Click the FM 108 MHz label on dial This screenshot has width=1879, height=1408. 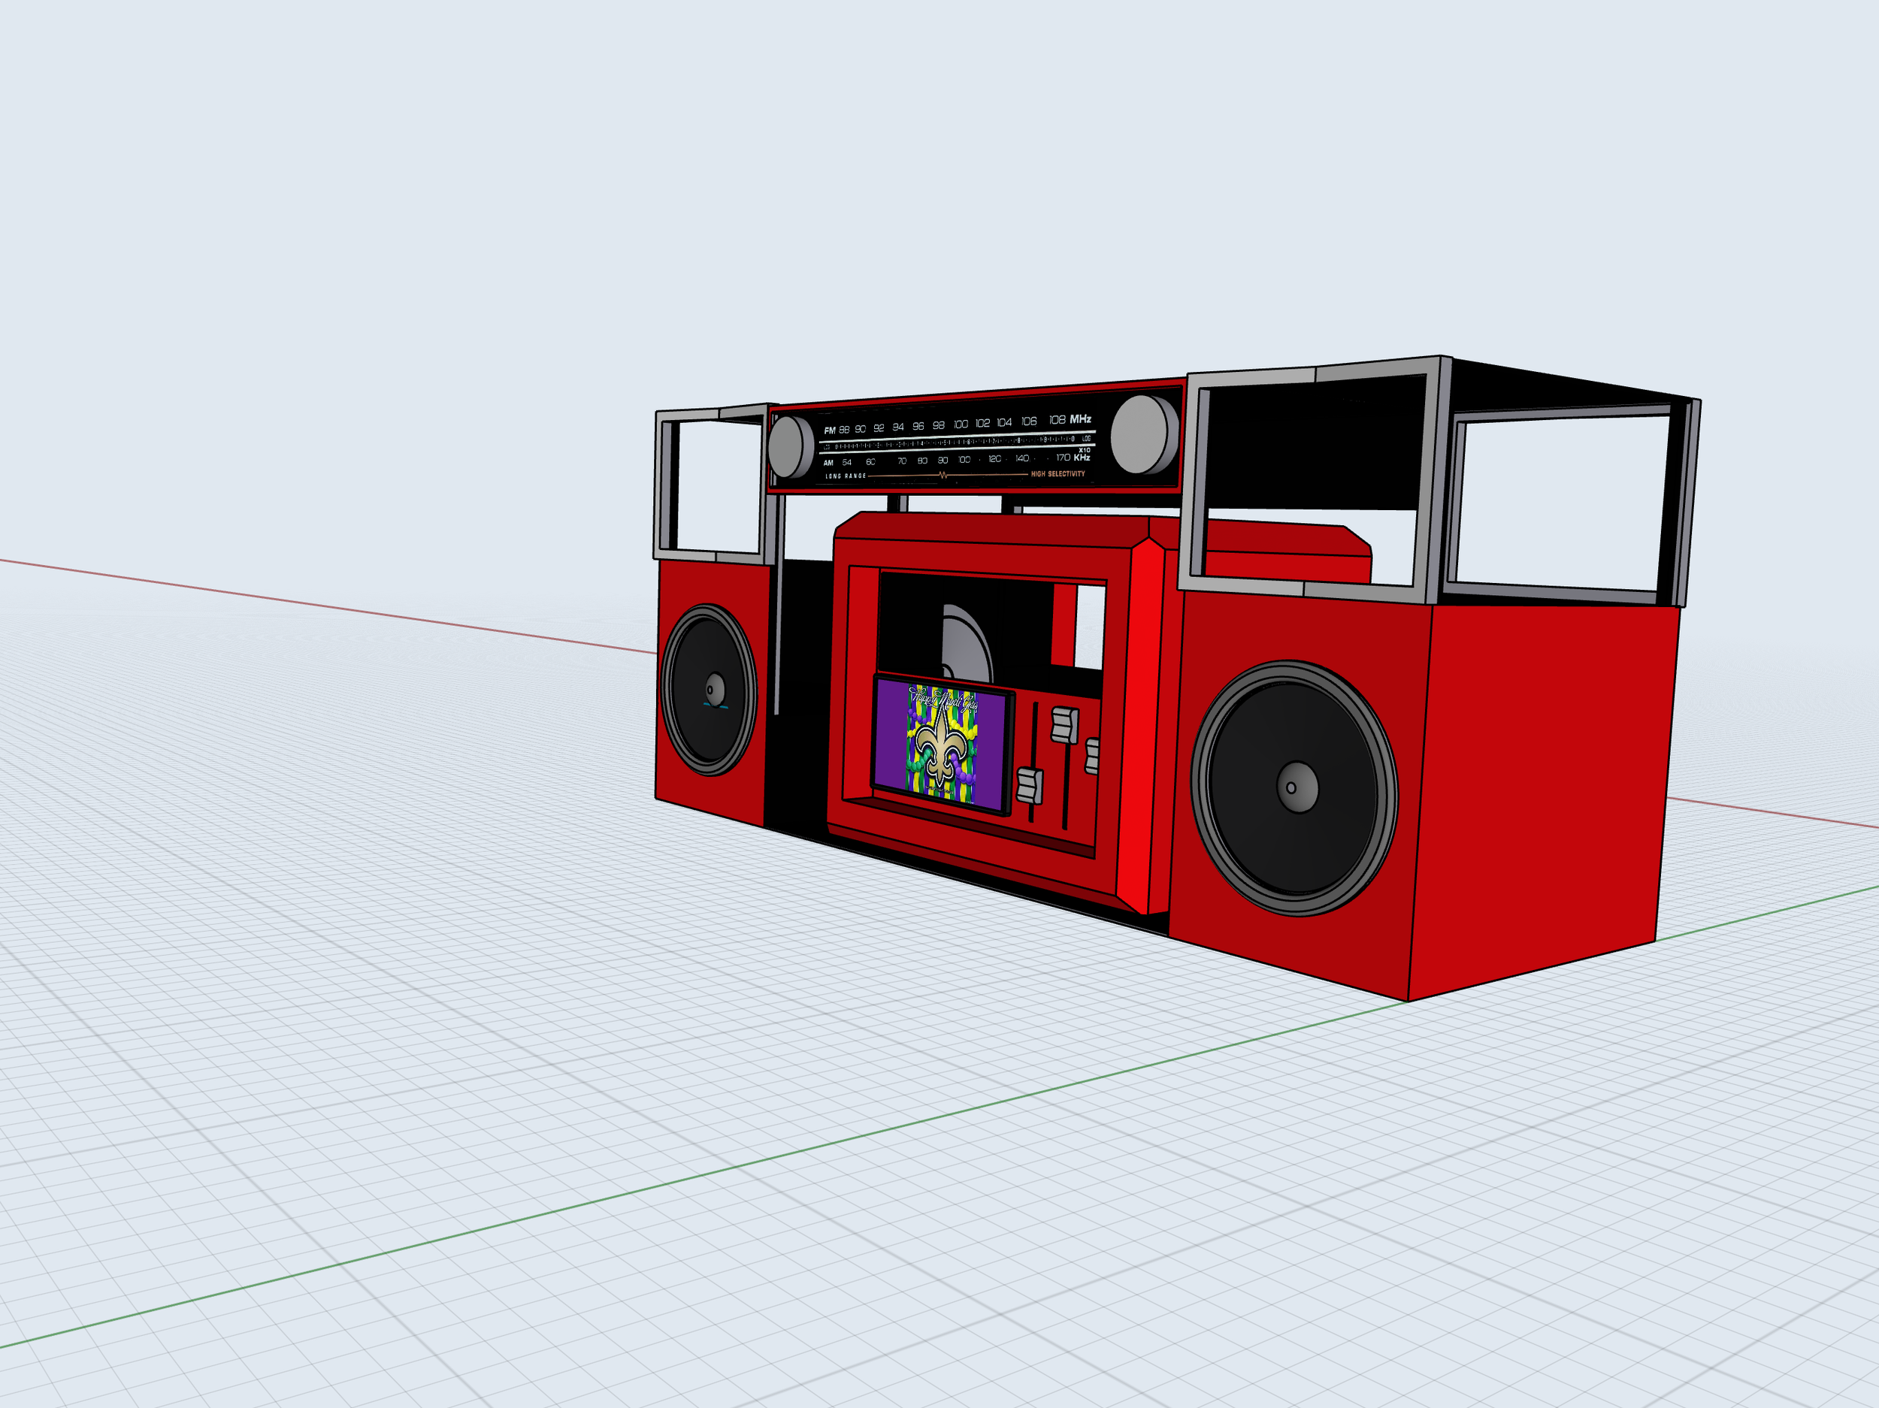(1070, 419)
